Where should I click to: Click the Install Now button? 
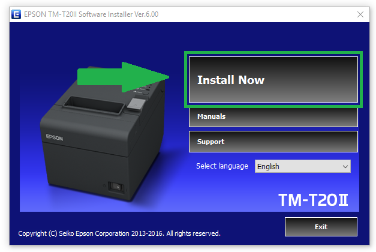pyautogui.click(x=273, y=79)
